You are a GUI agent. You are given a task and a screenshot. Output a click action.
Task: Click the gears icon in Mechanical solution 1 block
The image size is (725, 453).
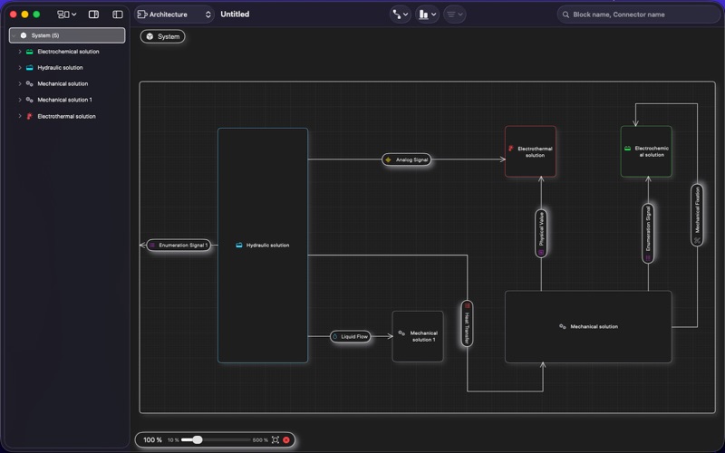click(x=401, y=333)
